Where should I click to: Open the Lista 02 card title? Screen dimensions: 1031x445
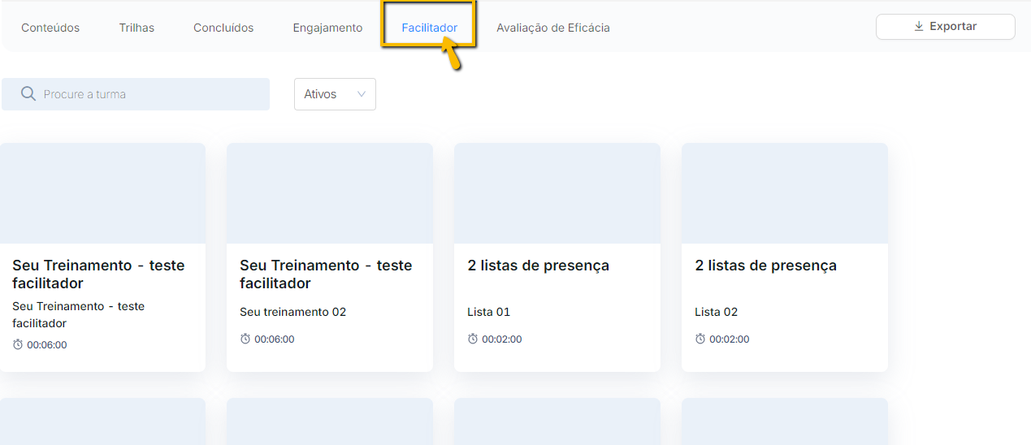[x=765, y=266]
